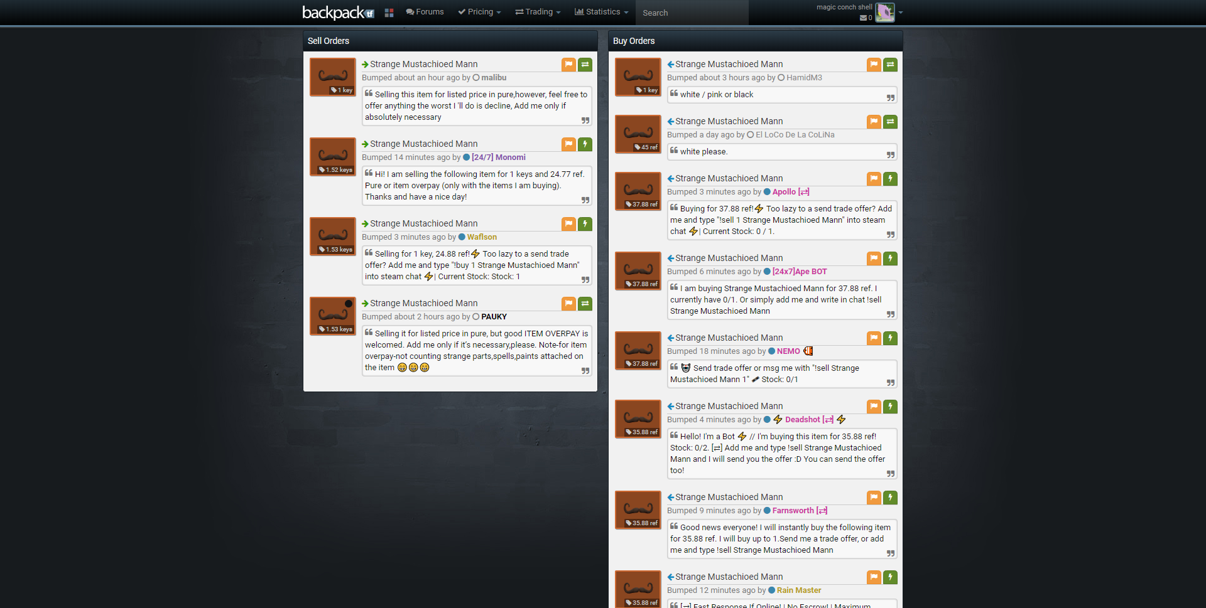Open the 45 ref buy order thumbnail
Screen dimensions: 1206x608
[x=638, y=134]
